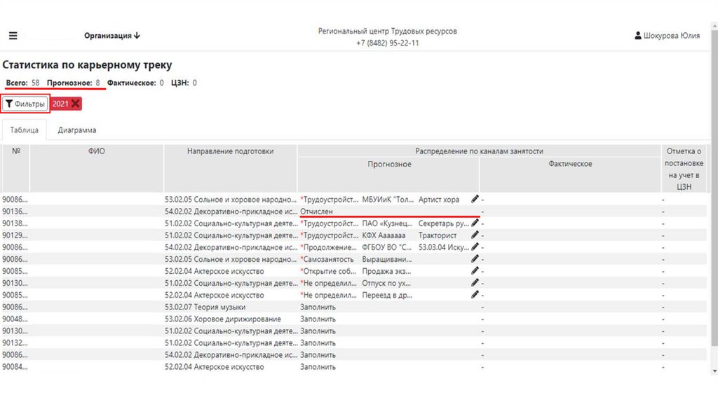Screen dimensions: 718x402
Task: Click the Отчислен status cell
Action: (316, 212)
